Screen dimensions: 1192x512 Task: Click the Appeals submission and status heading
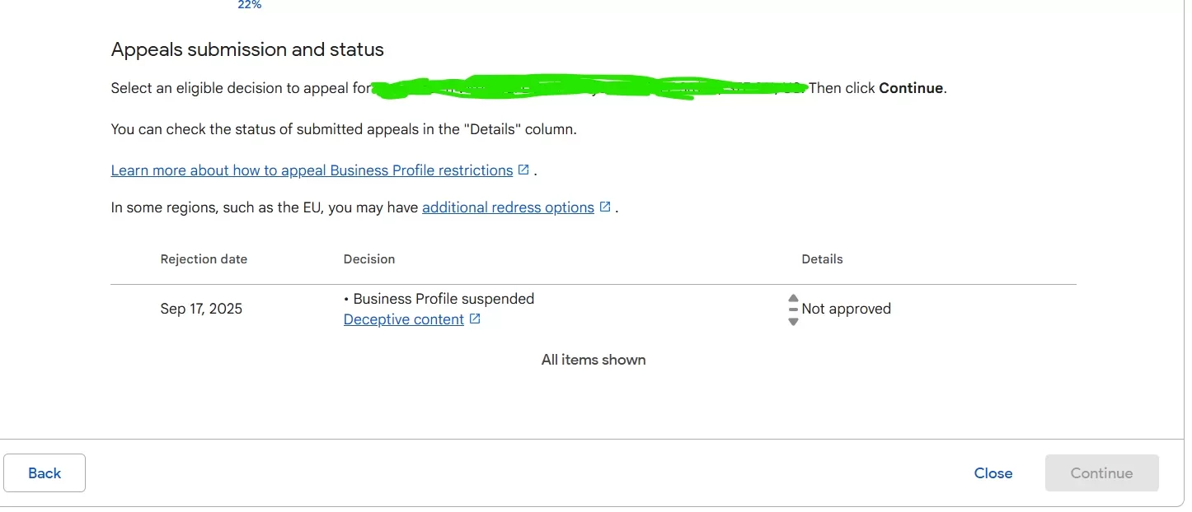(247, 49)
